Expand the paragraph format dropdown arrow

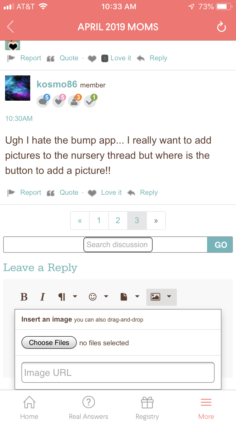tap(75, 296)
